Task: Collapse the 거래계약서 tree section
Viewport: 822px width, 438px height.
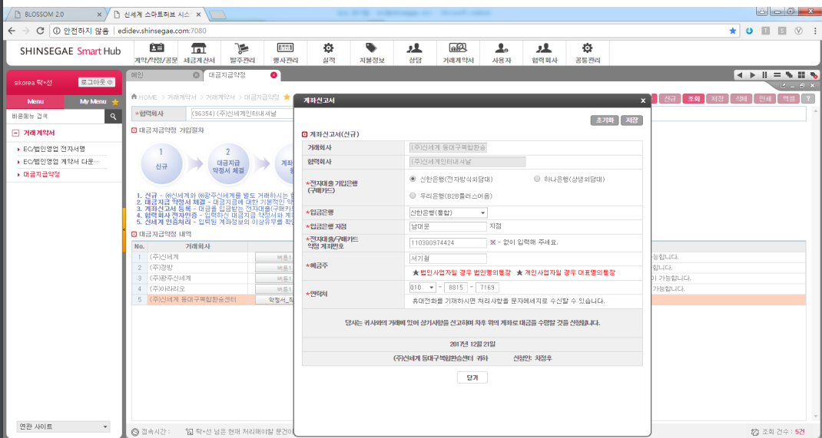Action: pyautogui.click(x=15, y=133)
